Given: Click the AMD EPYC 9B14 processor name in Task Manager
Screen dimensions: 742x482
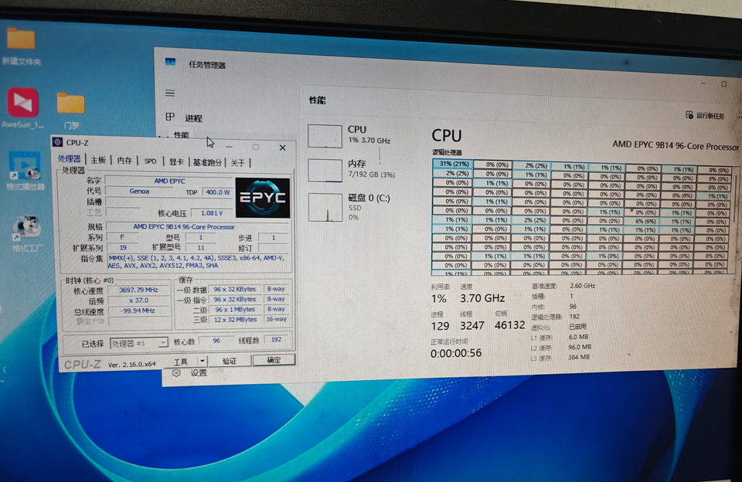Looking at the screenshot, I should pyautogui.click(x=676, y=144).
